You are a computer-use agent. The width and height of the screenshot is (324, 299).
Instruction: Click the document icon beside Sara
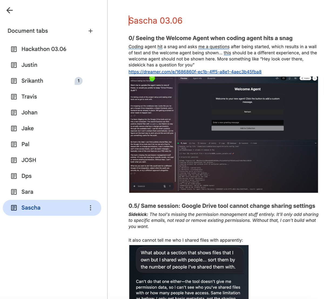(x=14, y=192)
